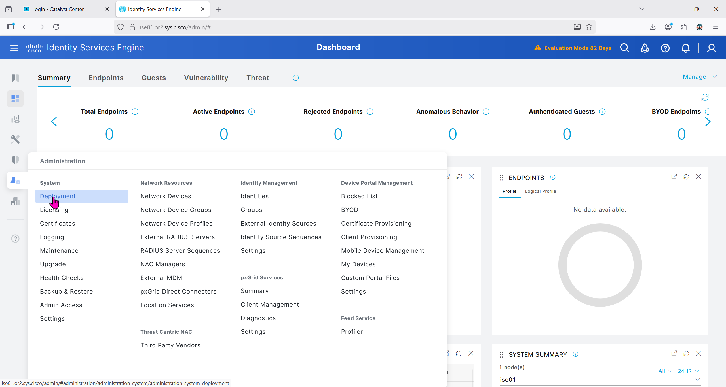The height and width of the screenshot is (387, 726).
Task: Open Bookmarks icon in left sidebar
Action: [15, 78]
